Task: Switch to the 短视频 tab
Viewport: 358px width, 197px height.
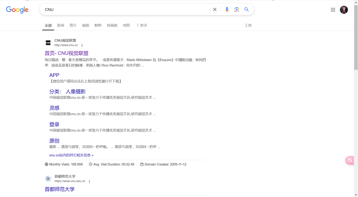Action: click(x=112, y=25)
